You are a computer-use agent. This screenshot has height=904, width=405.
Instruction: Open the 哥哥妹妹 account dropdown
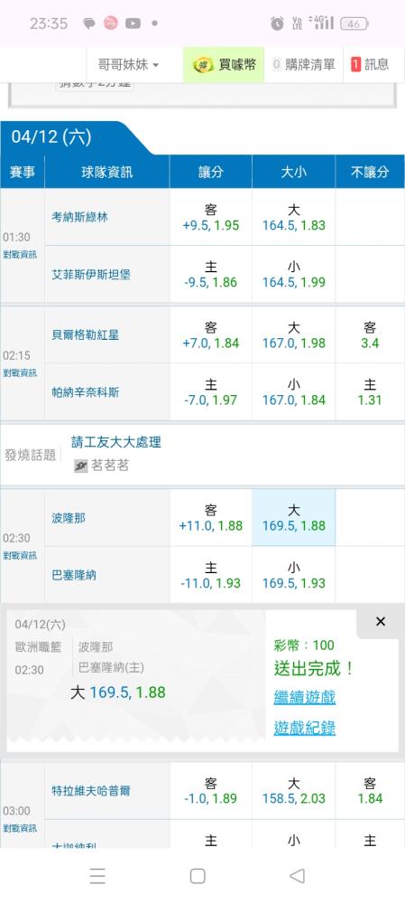point(128,64)
